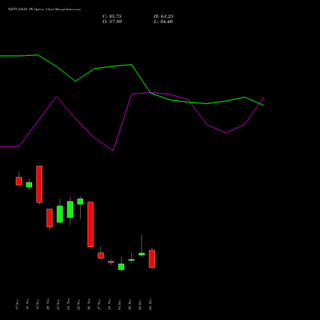Click the green candle above 03 Dec

point(141,254)
